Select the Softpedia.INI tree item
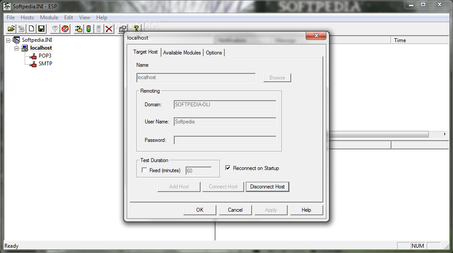The width and height of the screenshot is (453, 253). click(x=37, y=40)
